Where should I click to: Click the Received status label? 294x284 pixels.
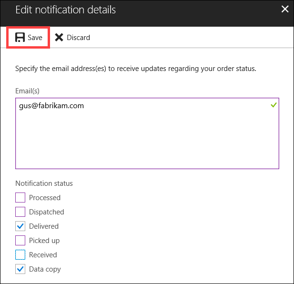click(43, 255)
